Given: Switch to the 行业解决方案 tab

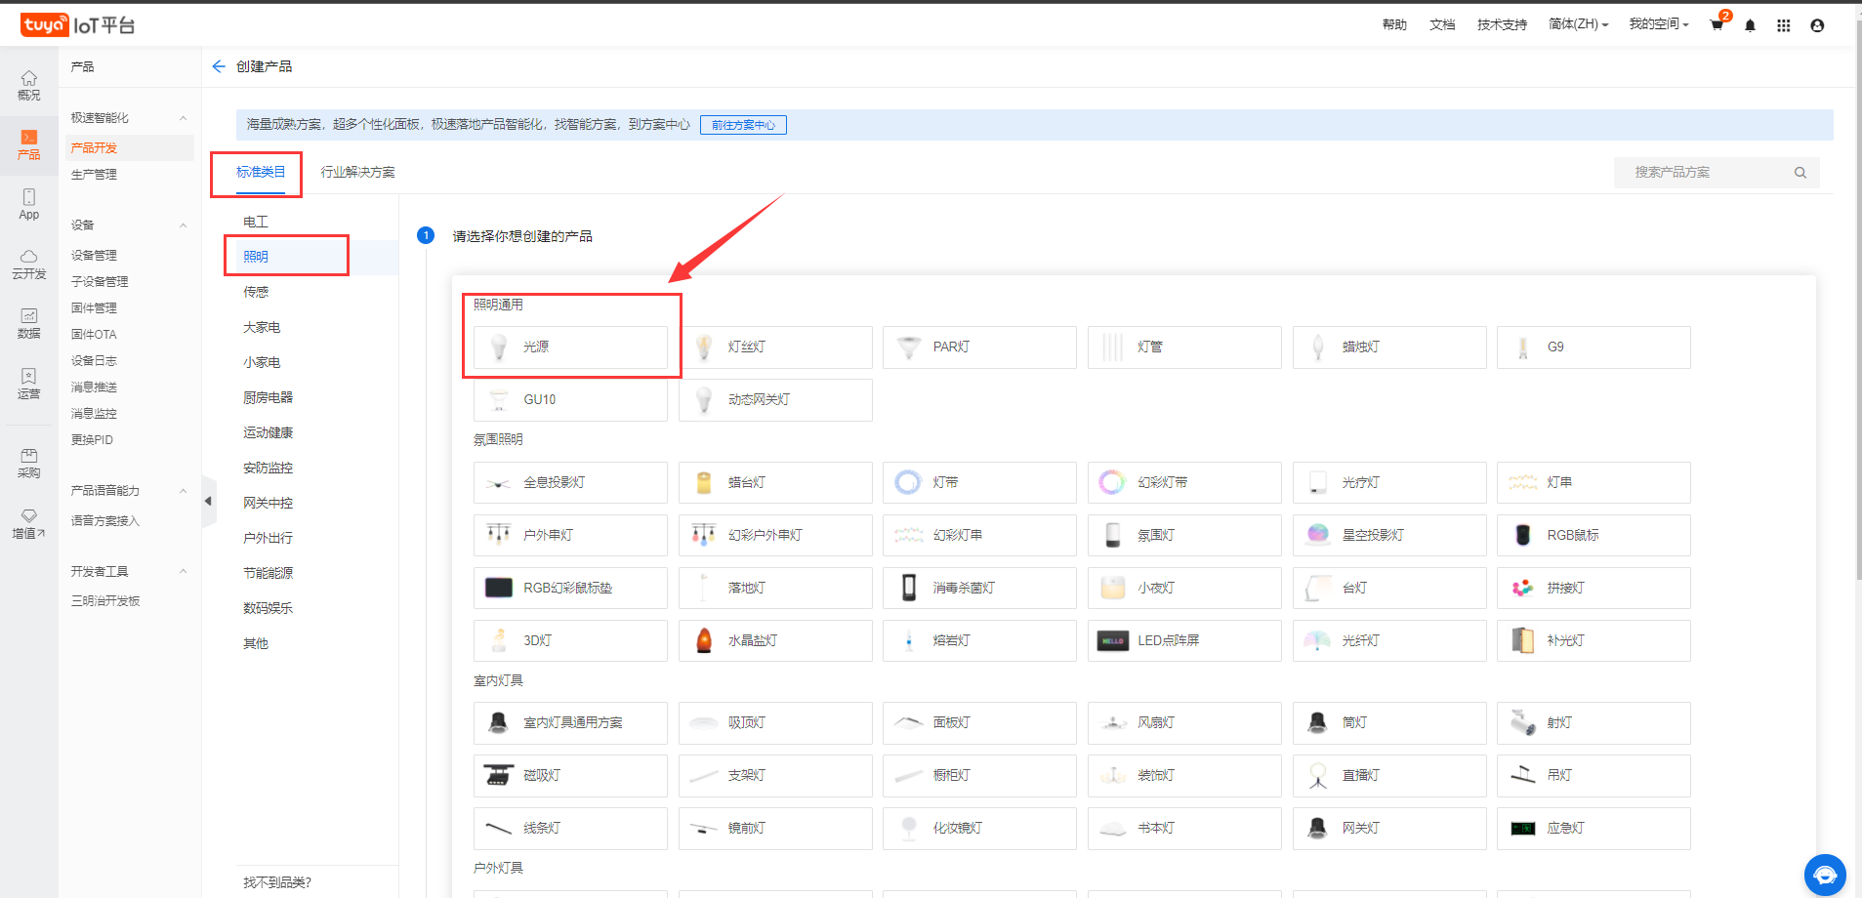Looking at the screenshot, I should (357, 173).
